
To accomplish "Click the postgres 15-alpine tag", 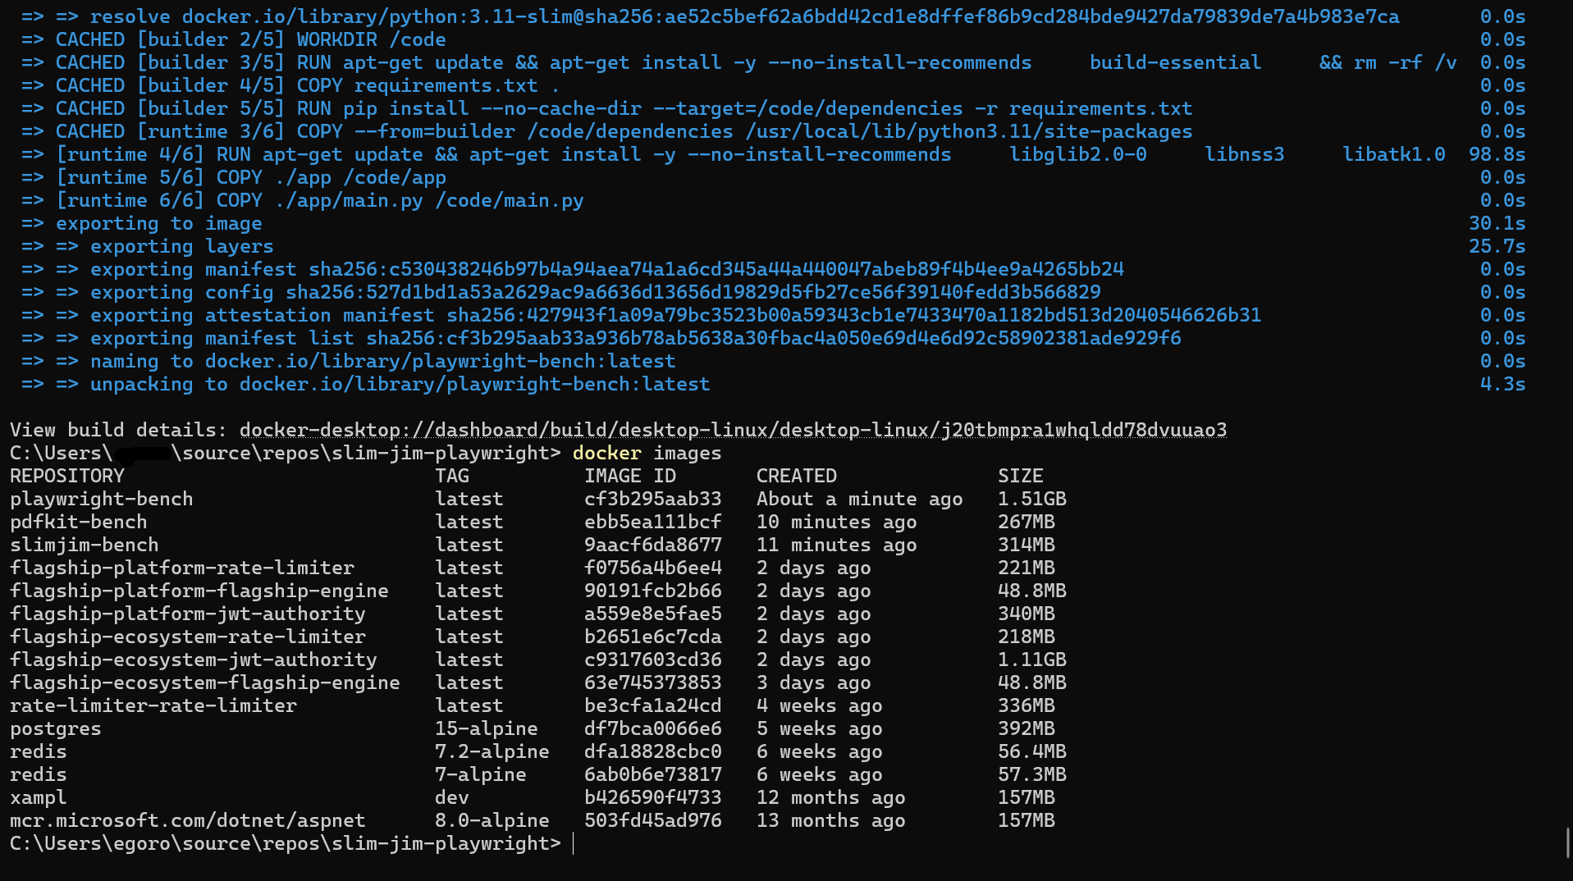I will 487,728.
